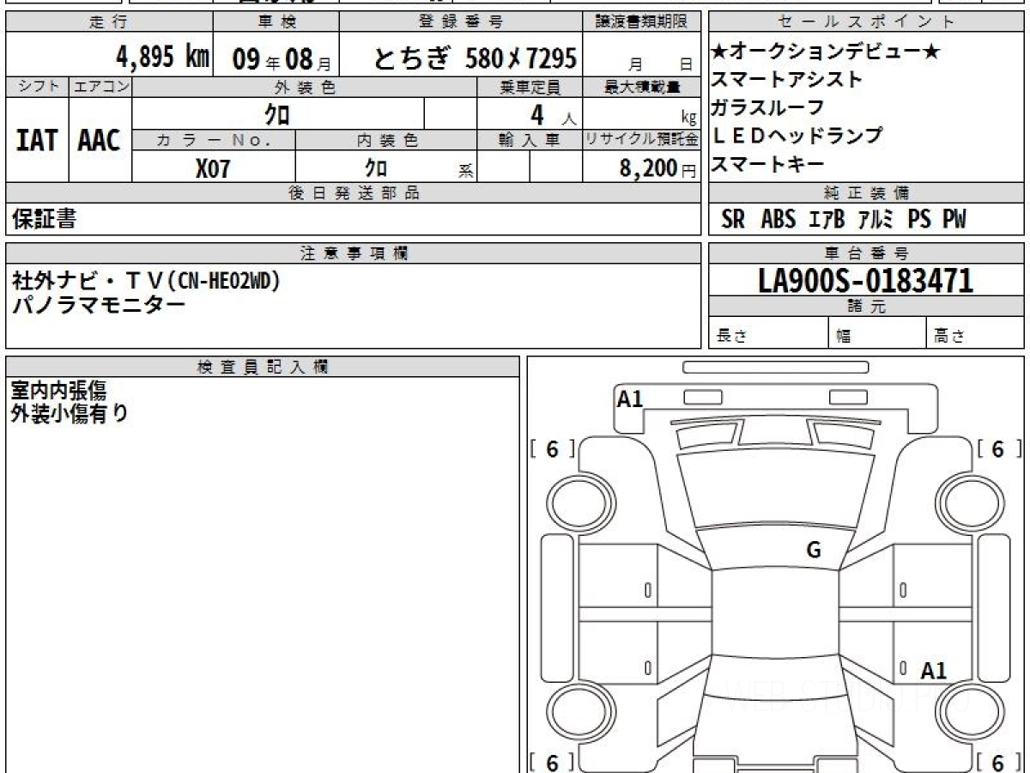The width and height of the screenshot is (1030, 773).
Task: Select the 乗車定員 header
Action: point(530,87)
